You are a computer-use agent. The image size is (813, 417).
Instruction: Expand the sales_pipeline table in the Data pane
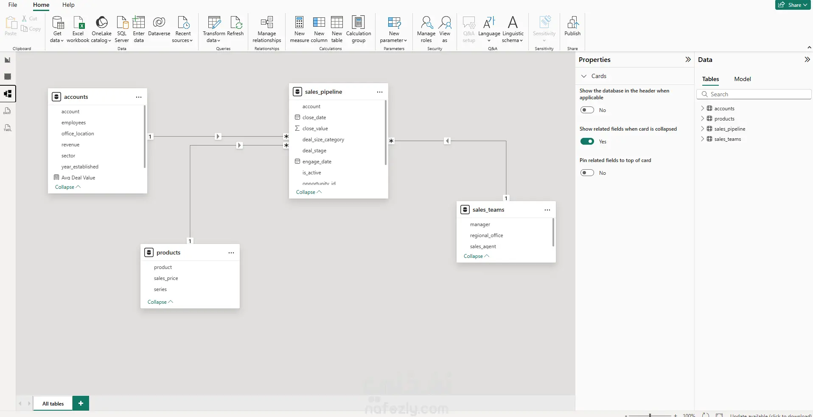(x=703, y=129)
